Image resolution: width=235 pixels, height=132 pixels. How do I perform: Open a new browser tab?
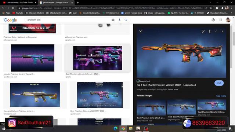[x=78, y=3]
